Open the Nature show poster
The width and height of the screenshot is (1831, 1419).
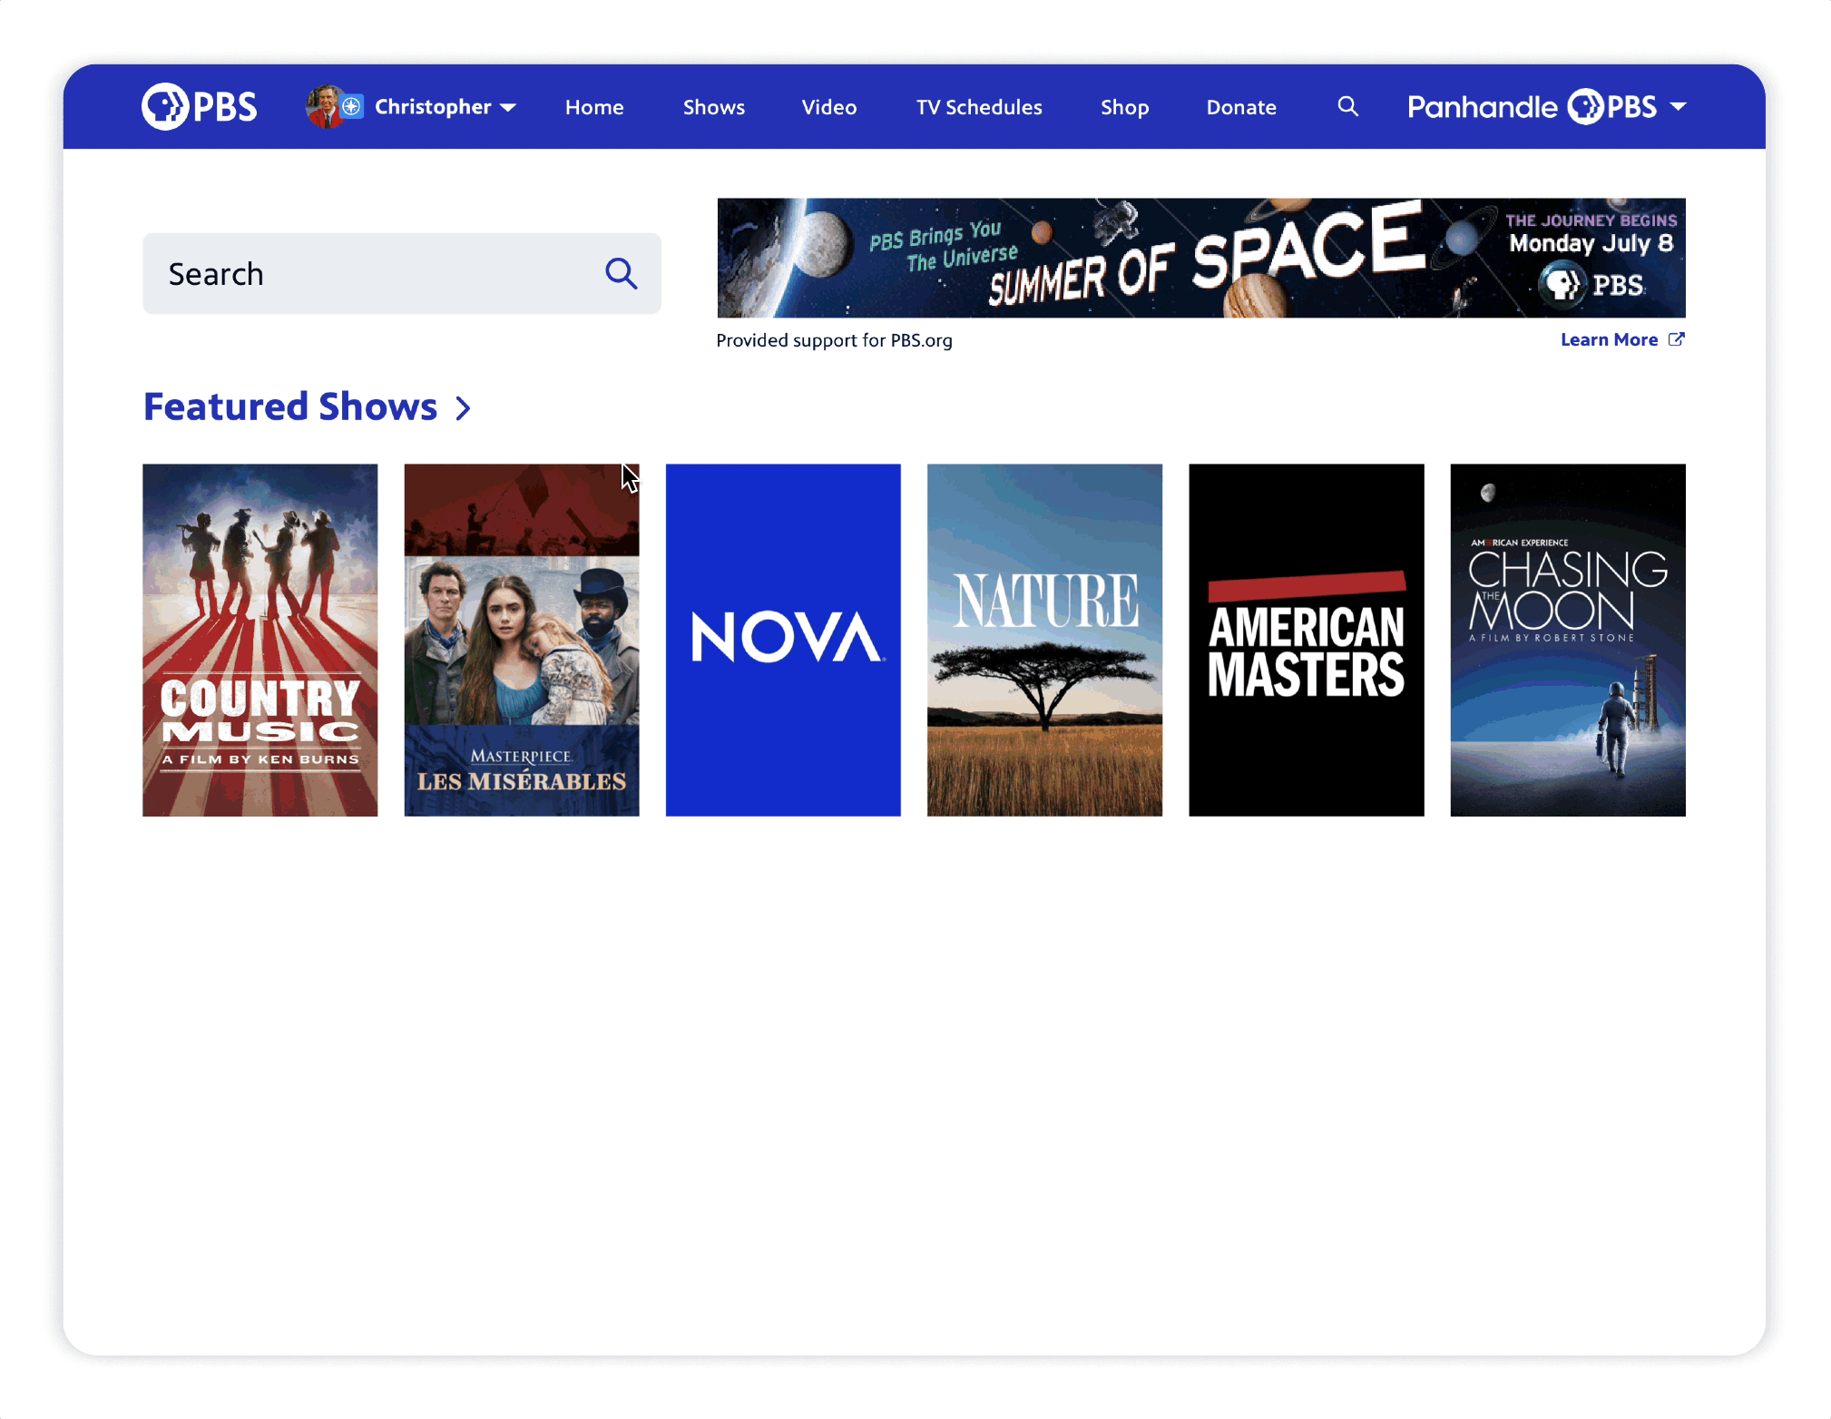coord(1044,640)
